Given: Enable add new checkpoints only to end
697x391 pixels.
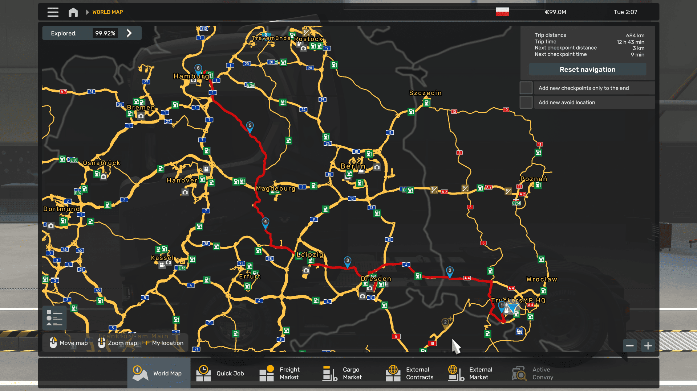Looking at the screenshot, I should coord(526,88).
